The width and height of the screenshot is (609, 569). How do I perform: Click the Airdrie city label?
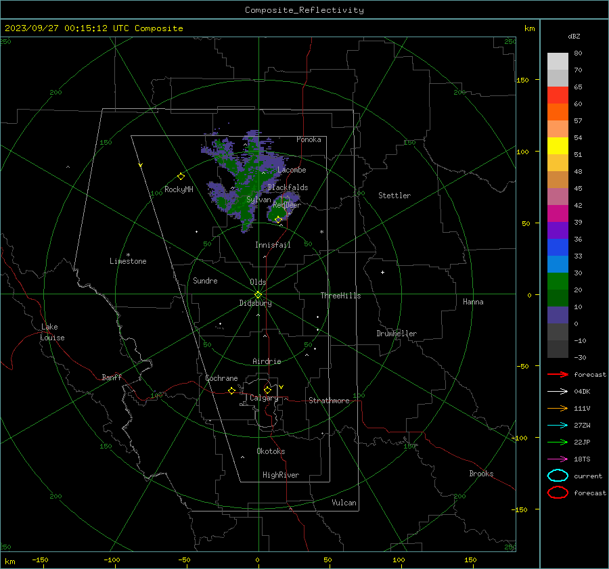267,361
